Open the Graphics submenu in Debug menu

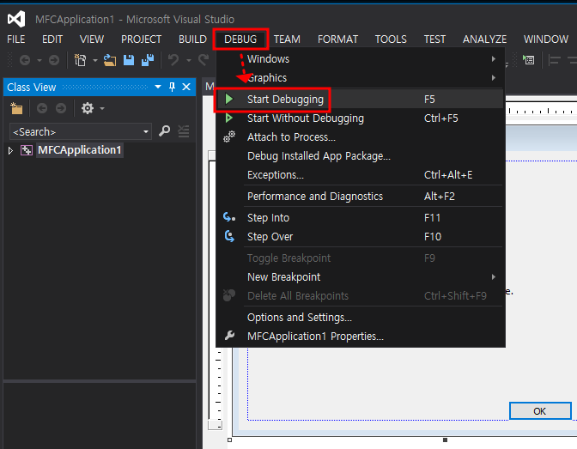pos(361,77)
